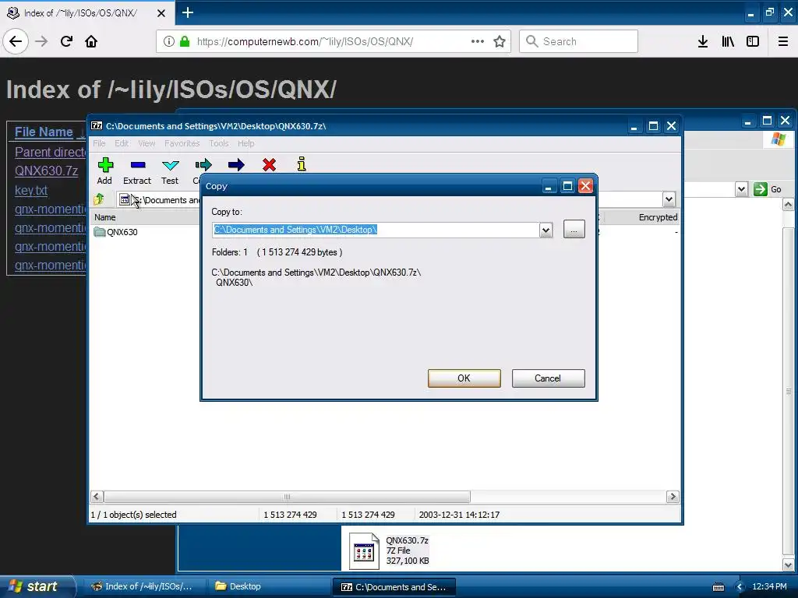Click Desktop window scroll-down arrow
The width and height of the screenshot is (798, 598).
point(788,565)
